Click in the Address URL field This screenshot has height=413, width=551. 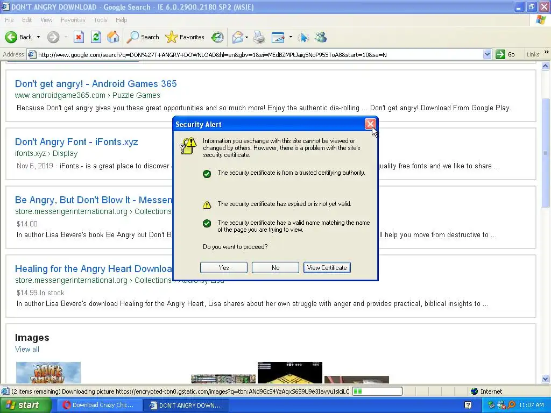(259, 54)
